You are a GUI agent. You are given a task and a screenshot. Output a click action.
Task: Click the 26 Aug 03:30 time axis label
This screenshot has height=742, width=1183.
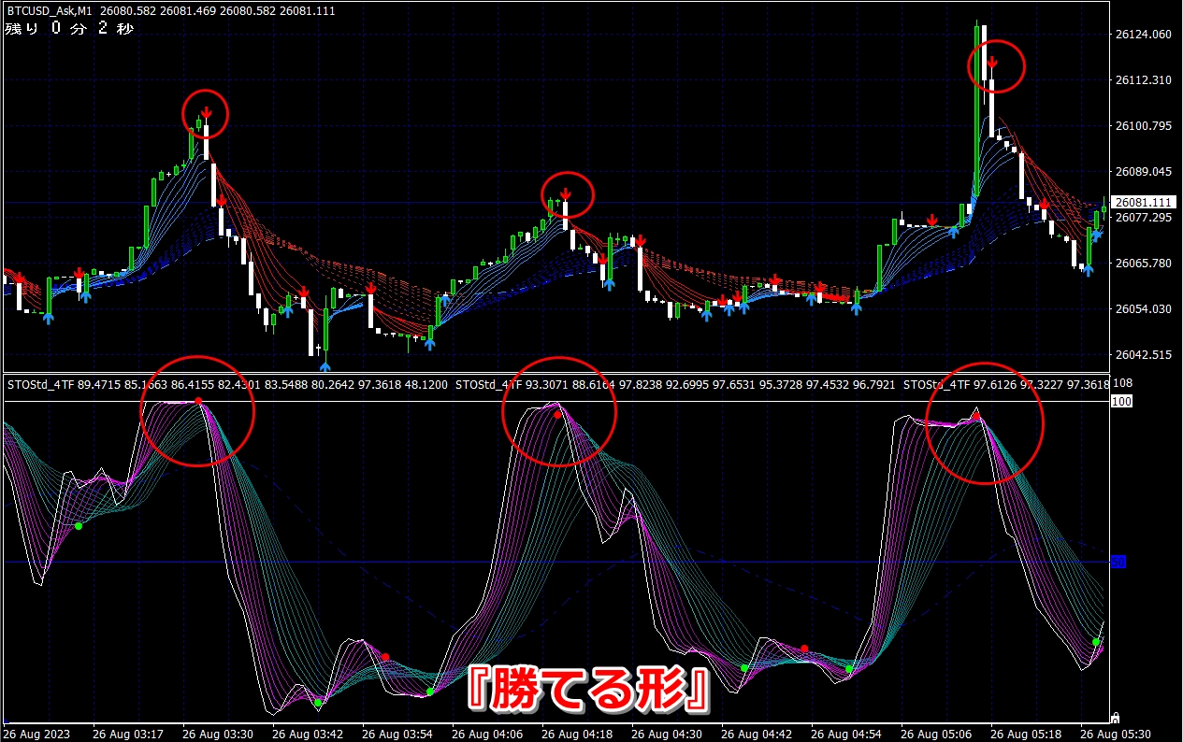[216, 733]
